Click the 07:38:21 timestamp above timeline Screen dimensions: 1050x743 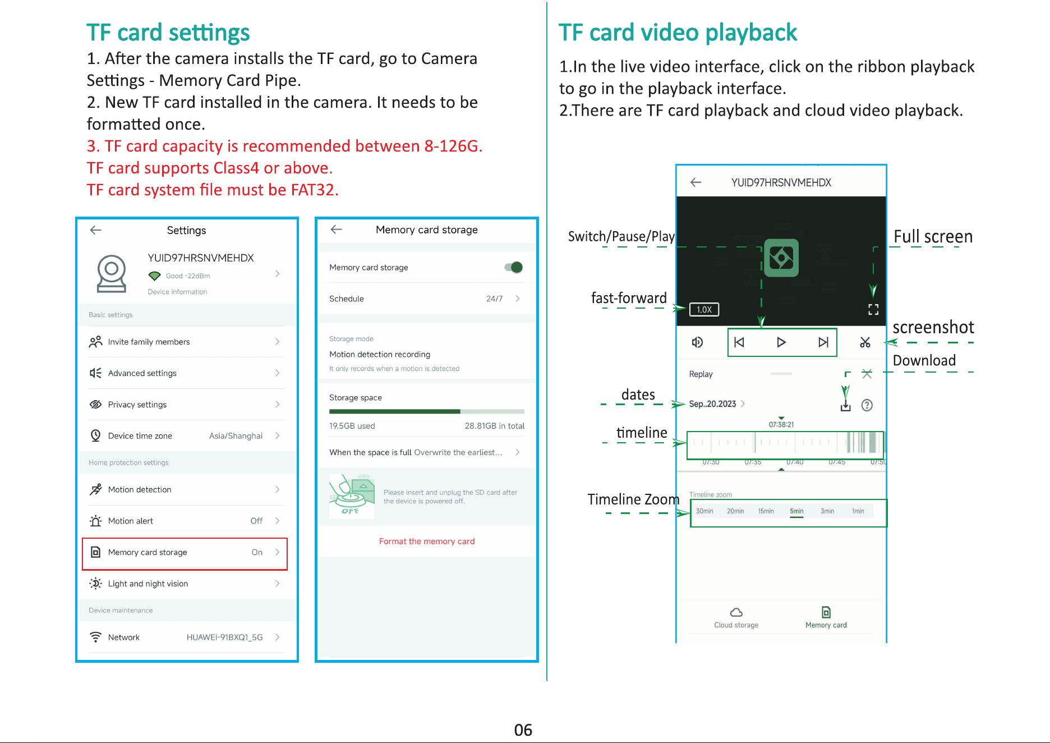[x=781, y=425]
